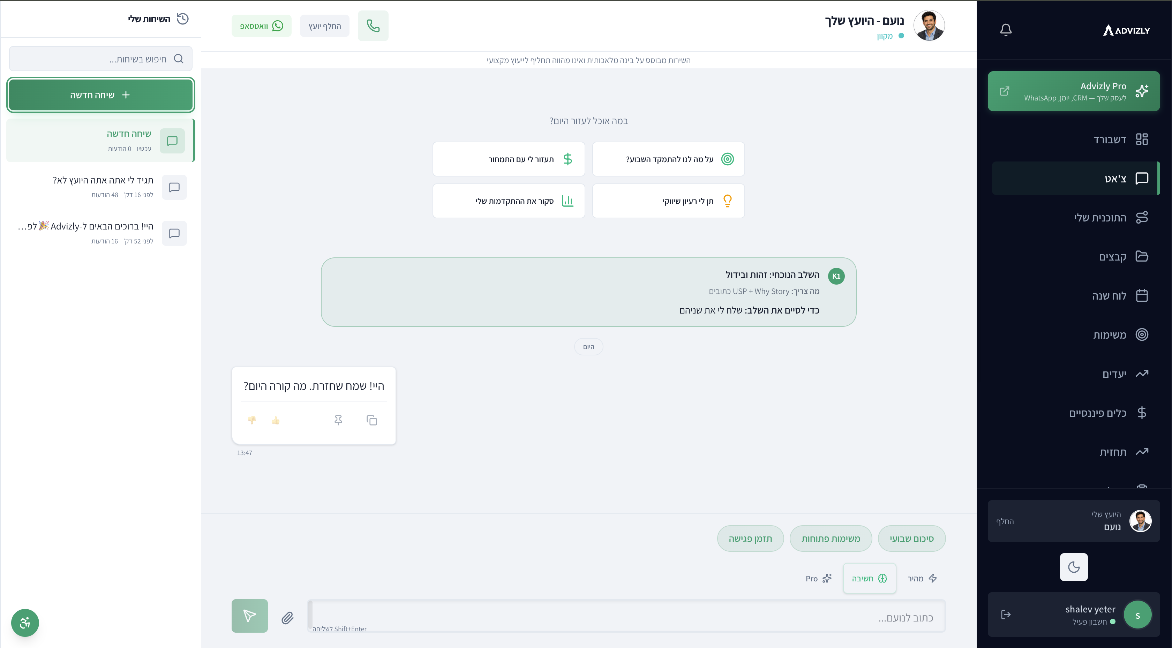Give thumbs down to message
The width and height of the screenshot is (1172, 648).
click(x=251, y=421)
